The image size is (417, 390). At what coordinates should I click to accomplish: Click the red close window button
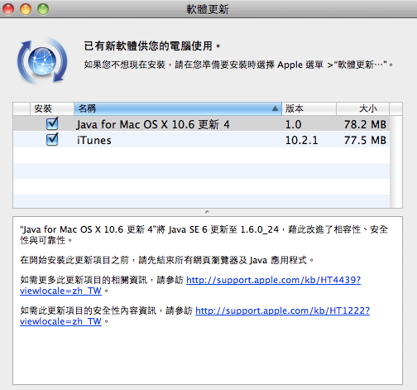tap(8, 9)
